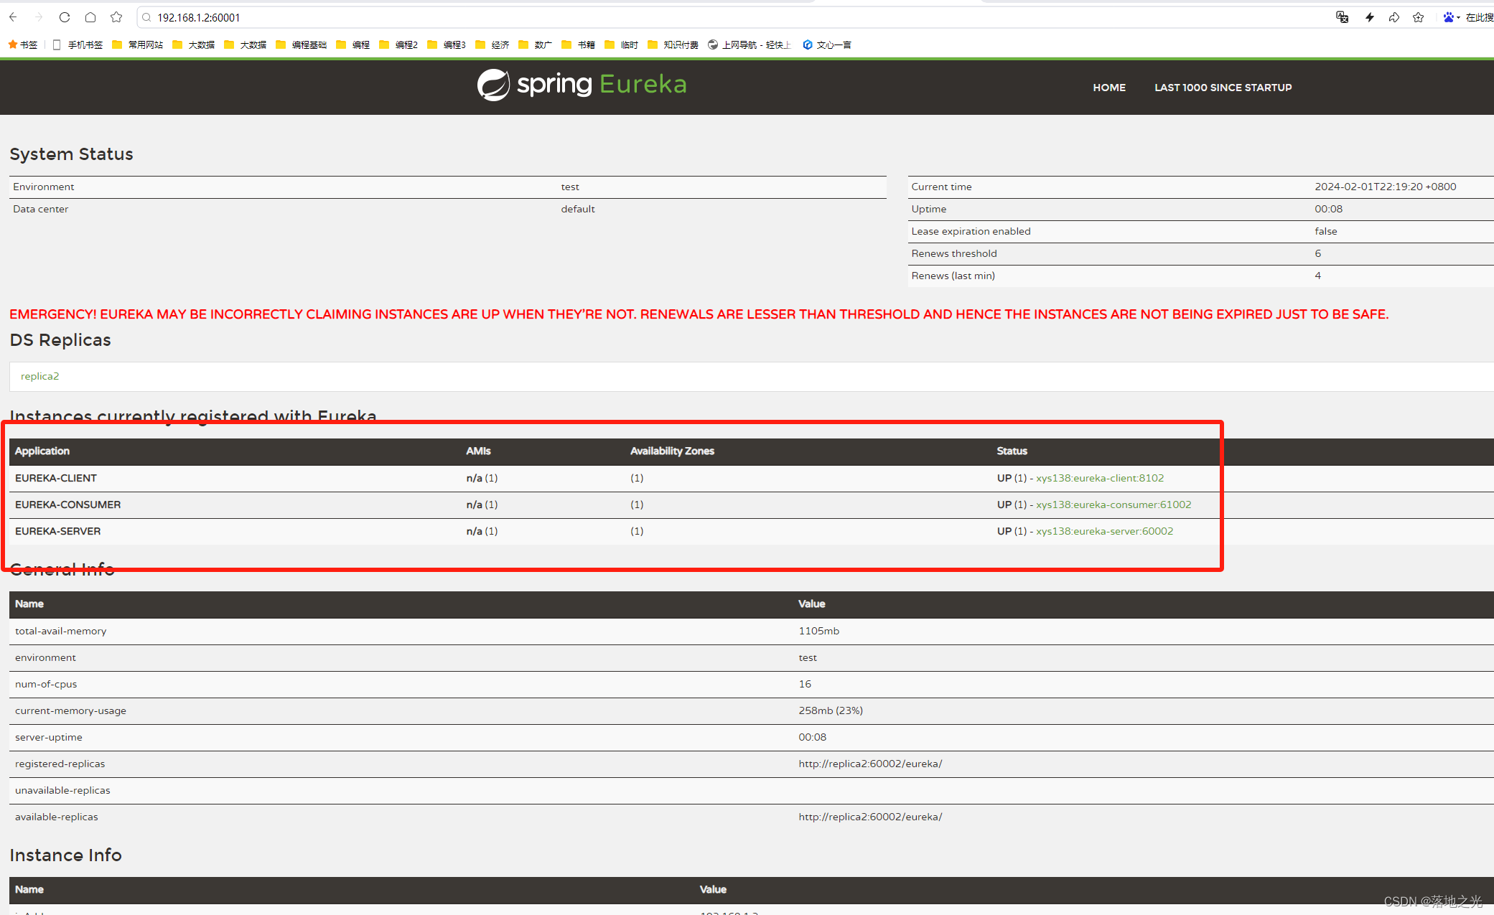1494x915 pixels.
Task: Open the 临时 bookmark folder
Action: click(622, 44)
